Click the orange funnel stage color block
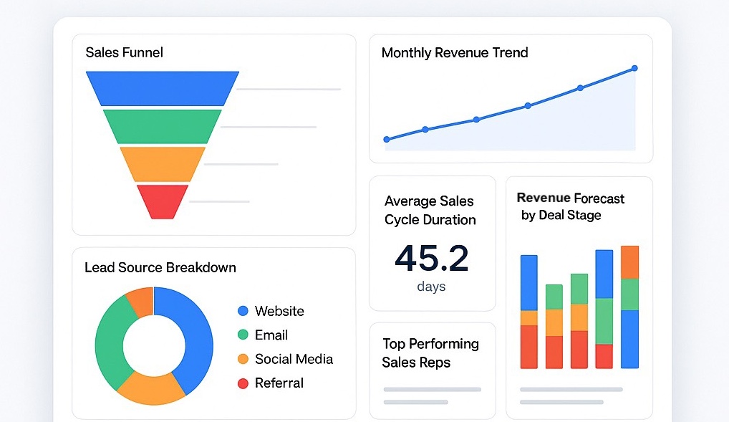 (x=162, y=165)
